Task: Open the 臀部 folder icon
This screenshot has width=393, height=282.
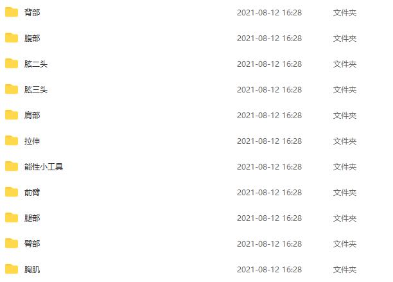Action: (x=12, y=243)
